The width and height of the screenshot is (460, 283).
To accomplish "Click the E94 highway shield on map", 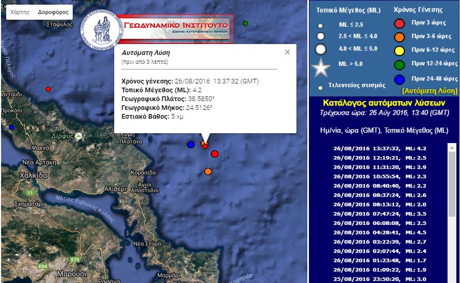I will (43, 266).
